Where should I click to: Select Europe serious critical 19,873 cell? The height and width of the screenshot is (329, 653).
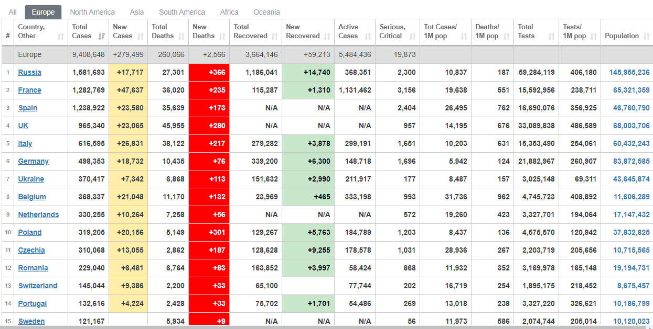coord(398,54)
